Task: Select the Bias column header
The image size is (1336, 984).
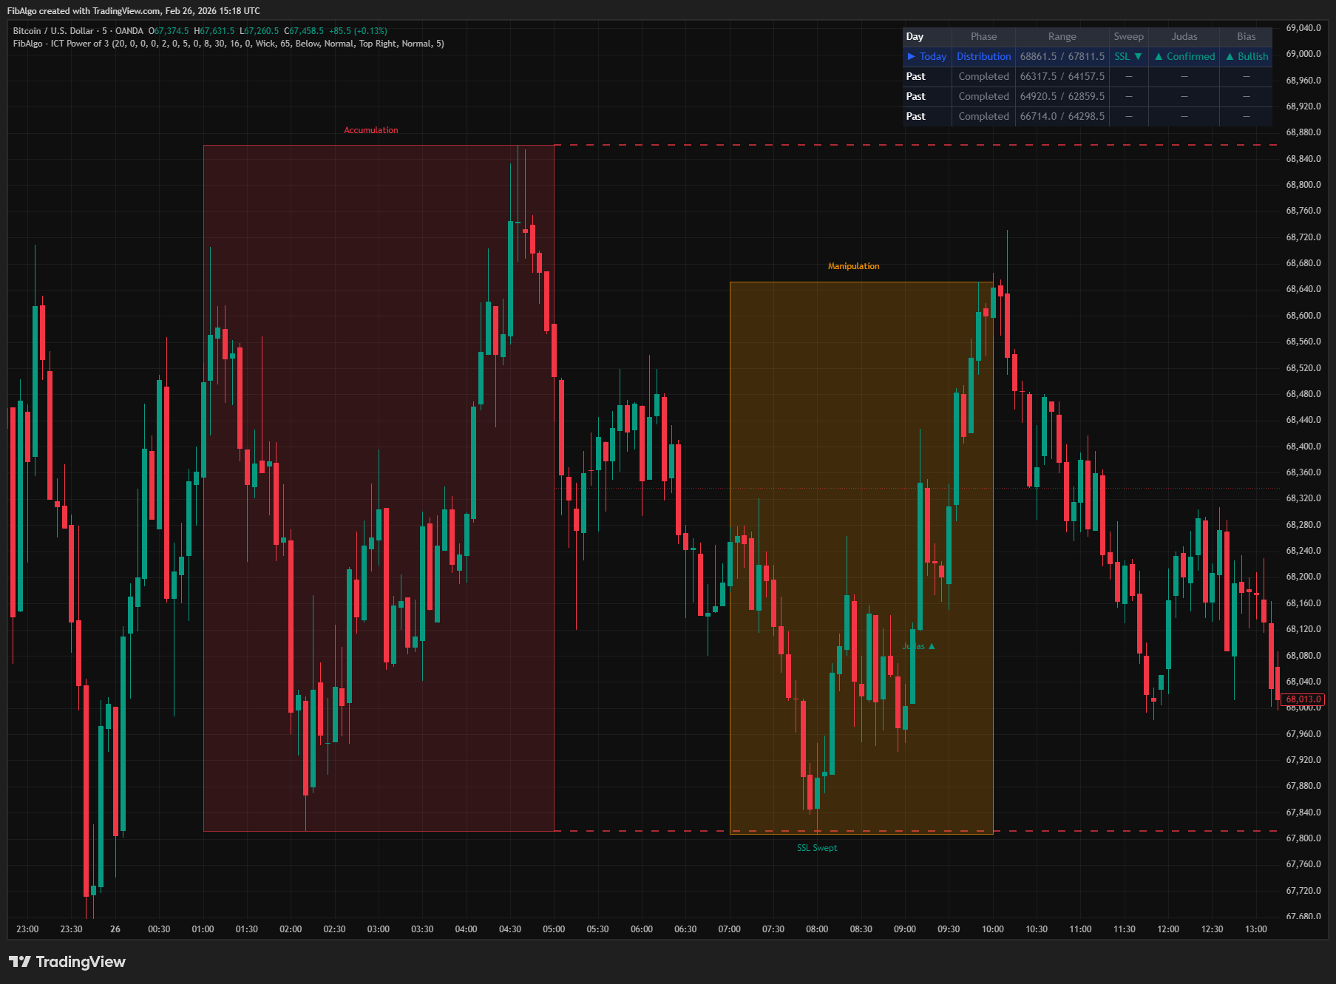Action: click(x=1246, y=36)
